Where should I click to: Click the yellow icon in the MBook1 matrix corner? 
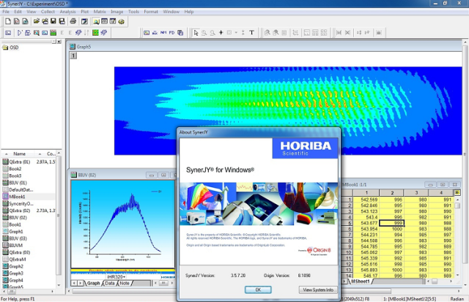(458, 192)
